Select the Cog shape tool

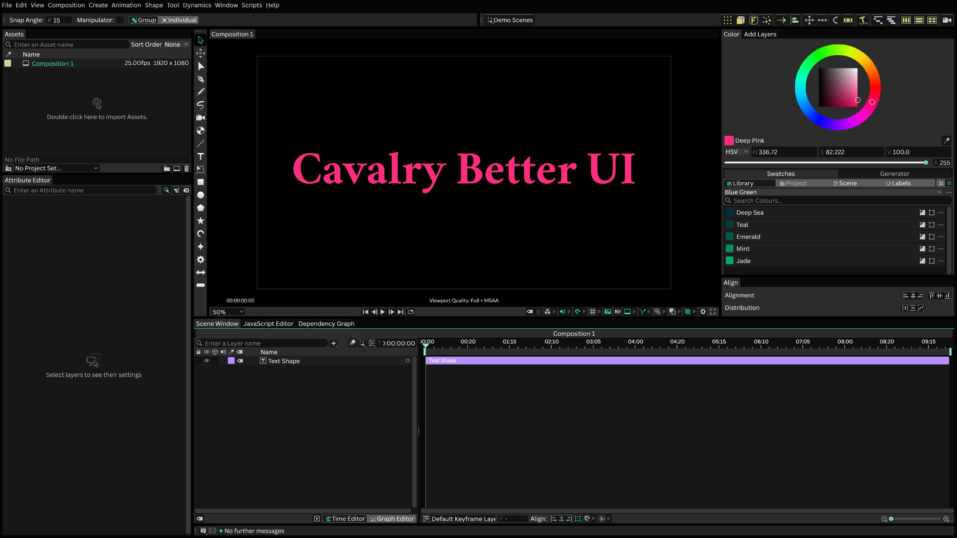201,259
